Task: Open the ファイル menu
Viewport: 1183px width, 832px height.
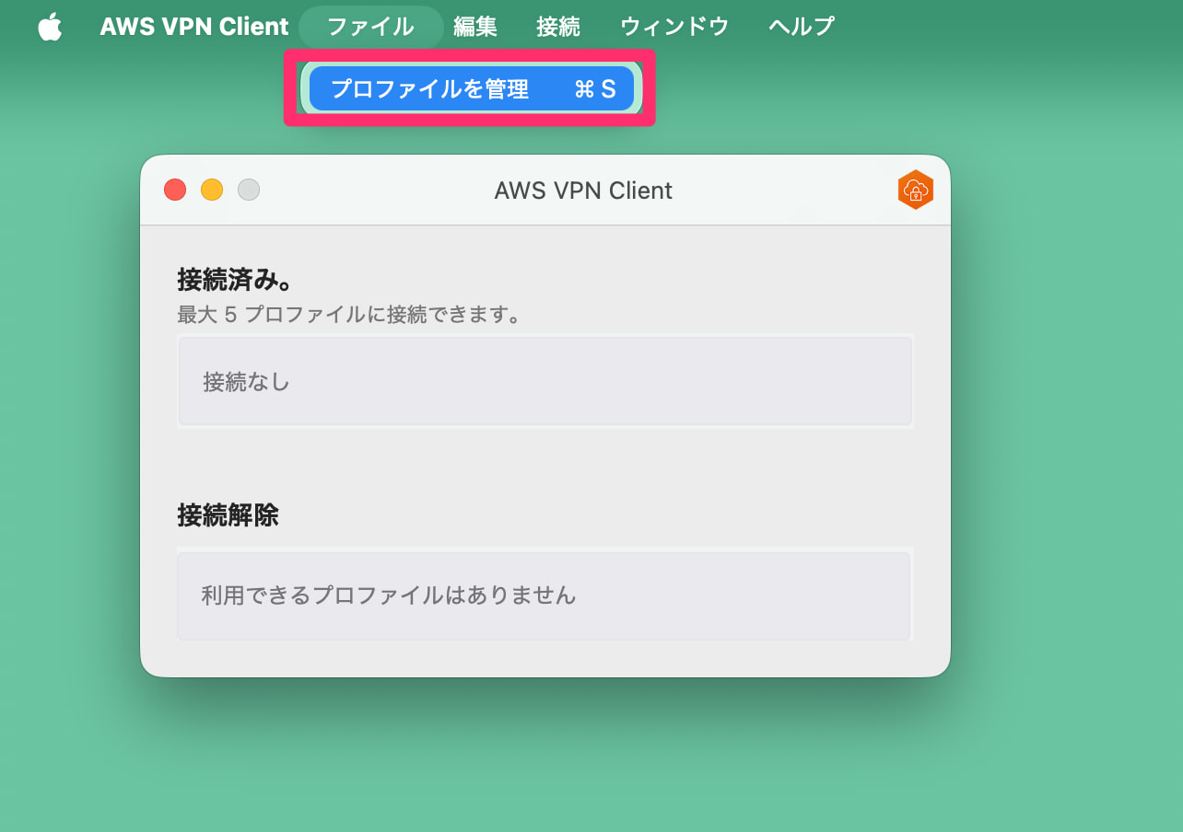Action: (x=370, y=27)
